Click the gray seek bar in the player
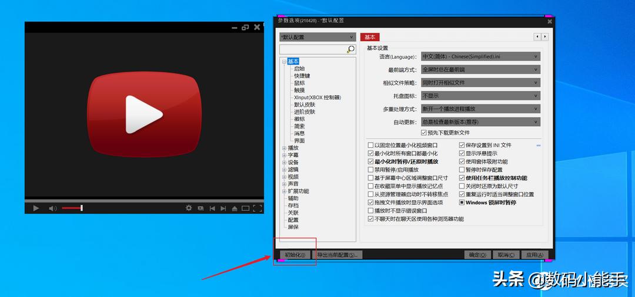The width and height of the screenshot is (635, 297). point(144,200)
